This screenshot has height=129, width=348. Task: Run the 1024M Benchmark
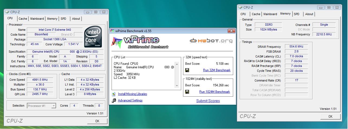coord(214,92)
